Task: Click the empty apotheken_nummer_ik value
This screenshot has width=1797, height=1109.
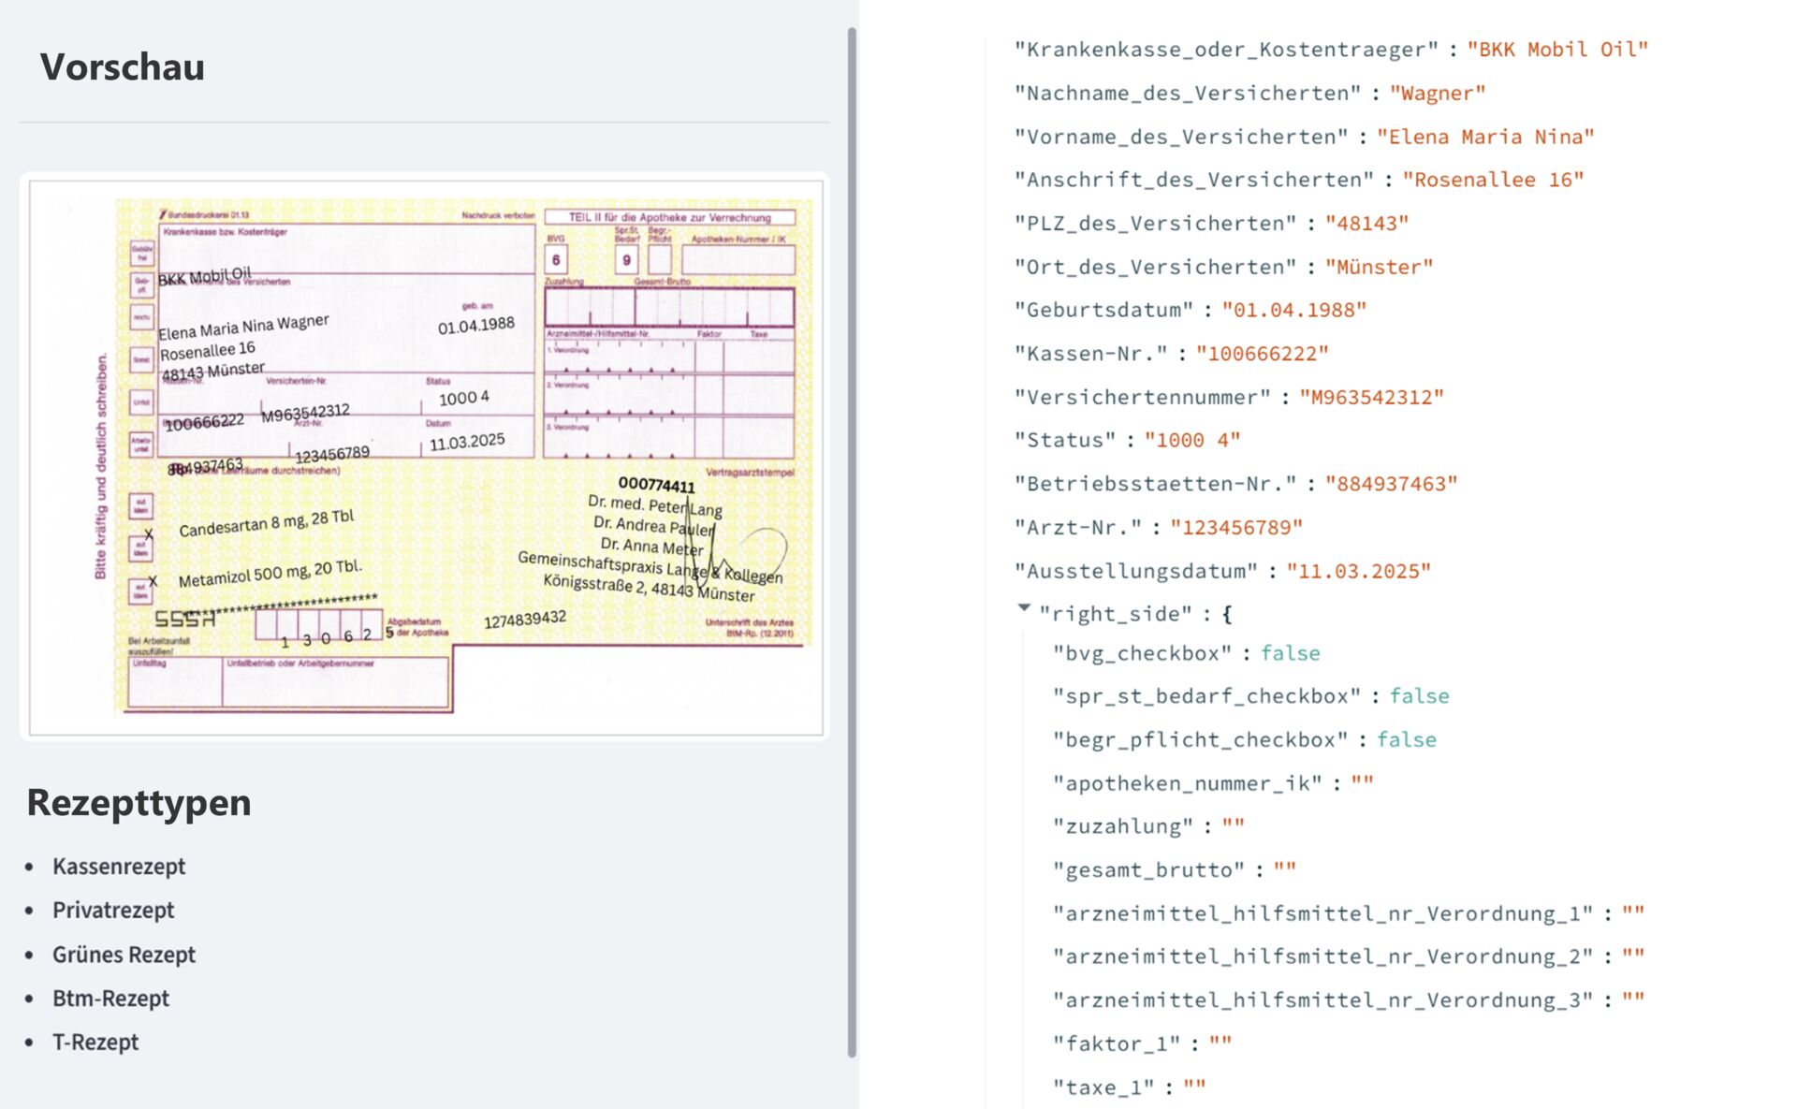Action: tap(1362, 783)
